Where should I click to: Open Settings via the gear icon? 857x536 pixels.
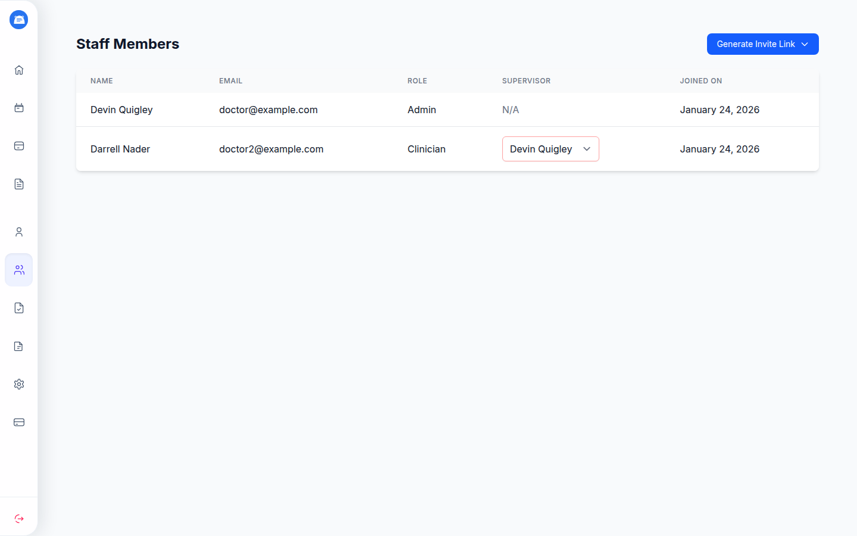(18, 384)
